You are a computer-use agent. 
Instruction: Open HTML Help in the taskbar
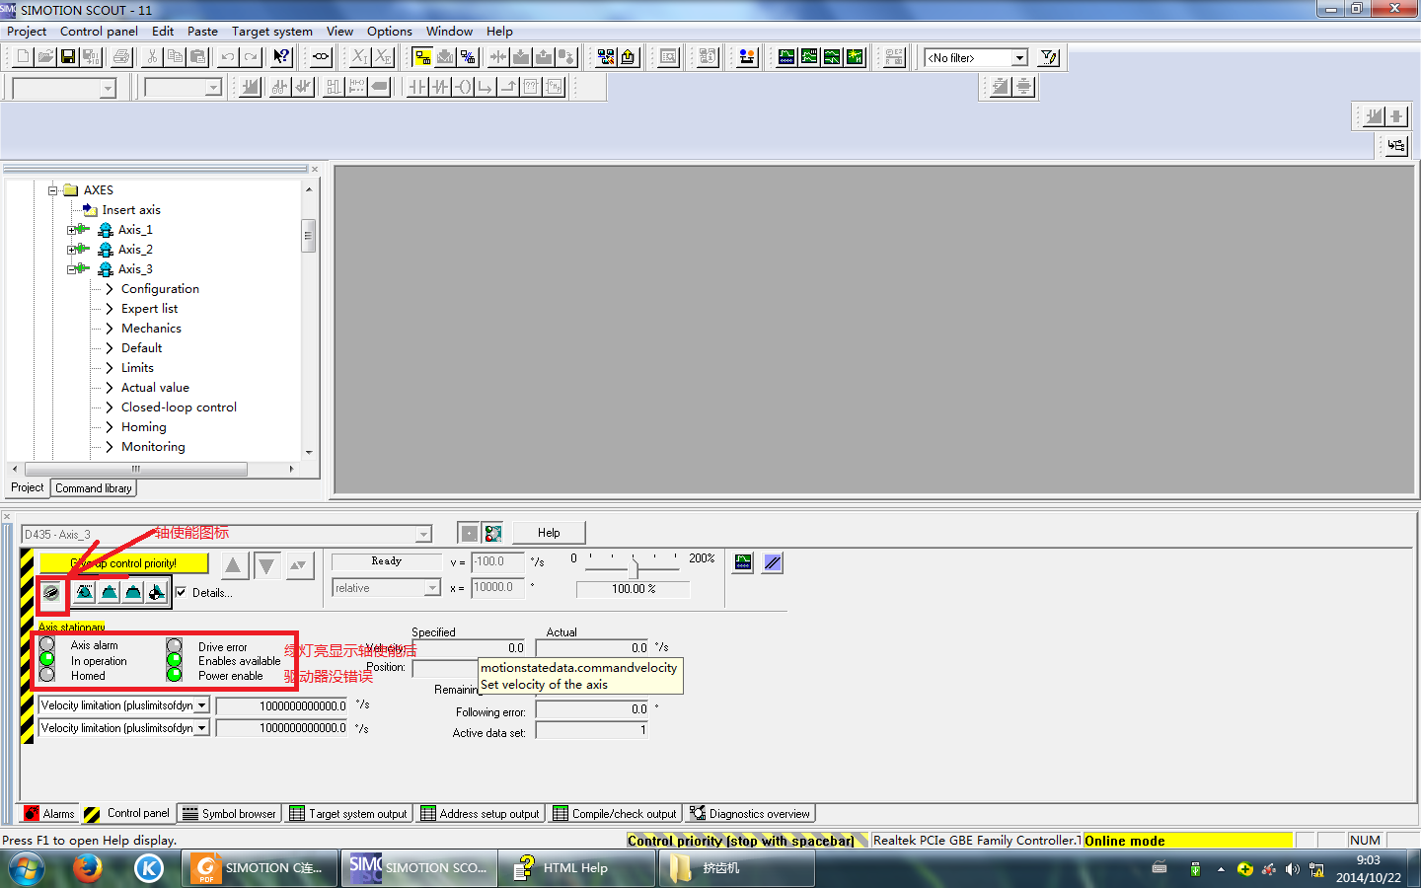(x=577, y=868)
